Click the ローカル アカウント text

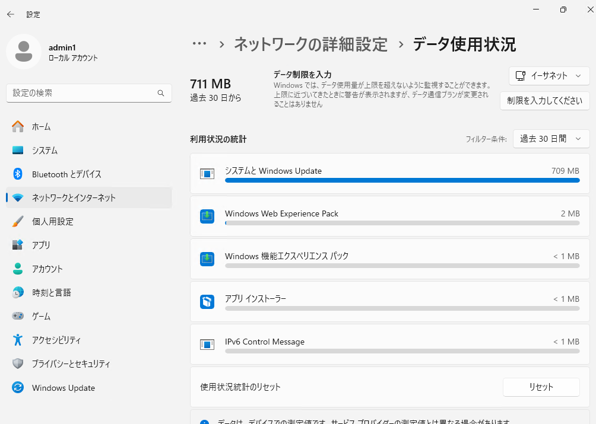(73, 58)
